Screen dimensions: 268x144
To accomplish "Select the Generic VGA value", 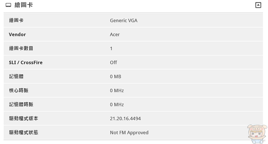I will pyautogui.click(x=124, y=21).
